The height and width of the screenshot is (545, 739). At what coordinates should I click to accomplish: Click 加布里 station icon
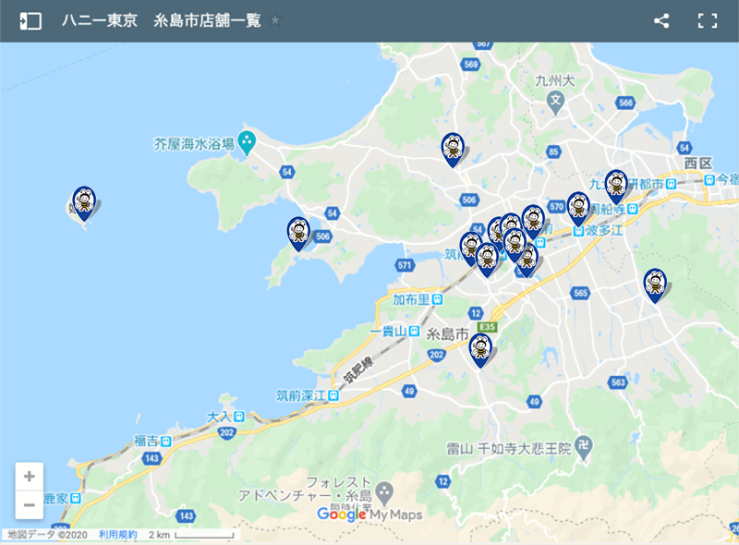coord(437,299)
